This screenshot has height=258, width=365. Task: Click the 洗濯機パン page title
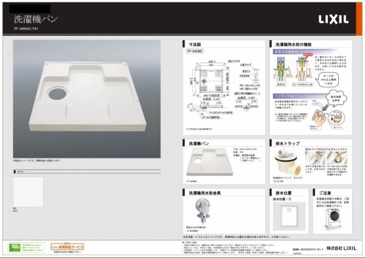pos(36,19)
